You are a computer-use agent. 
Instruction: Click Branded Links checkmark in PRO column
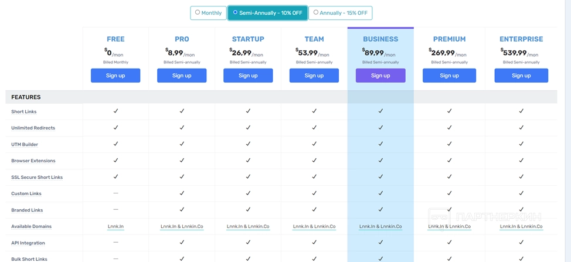pyautogui.click(x=182, y=209)
